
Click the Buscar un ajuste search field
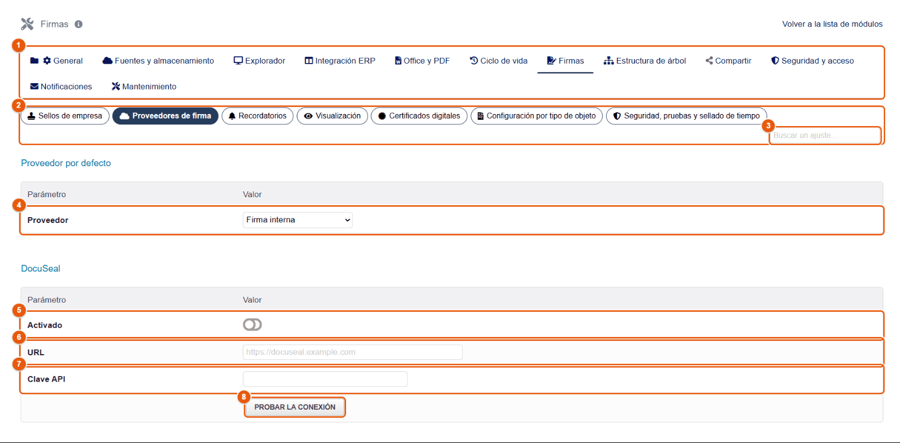(824, 136)
